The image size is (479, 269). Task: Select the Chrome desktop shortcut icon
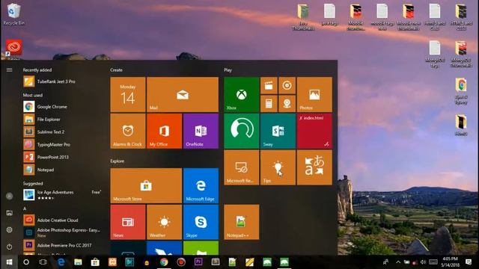point(461,91)
